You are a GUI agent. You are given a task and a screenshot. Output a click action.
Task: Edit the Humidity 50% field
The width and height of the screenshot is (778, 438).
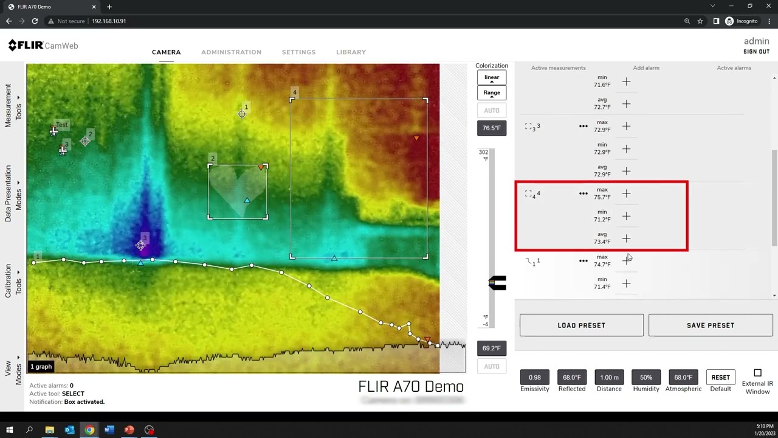tap(646, 377)
